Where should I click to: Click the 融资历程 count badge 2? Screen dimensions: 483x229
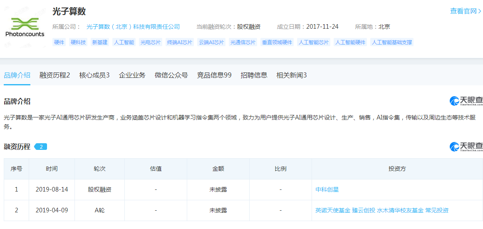(41, 147)
